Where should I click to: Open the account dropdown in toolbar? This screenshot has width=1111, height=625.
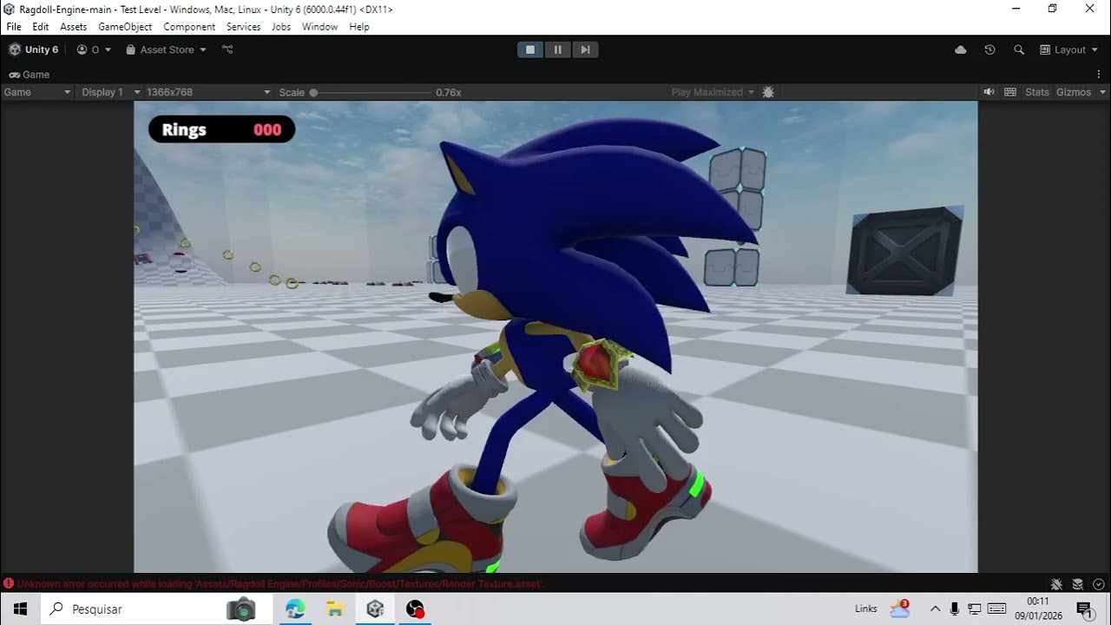(94, 49)
